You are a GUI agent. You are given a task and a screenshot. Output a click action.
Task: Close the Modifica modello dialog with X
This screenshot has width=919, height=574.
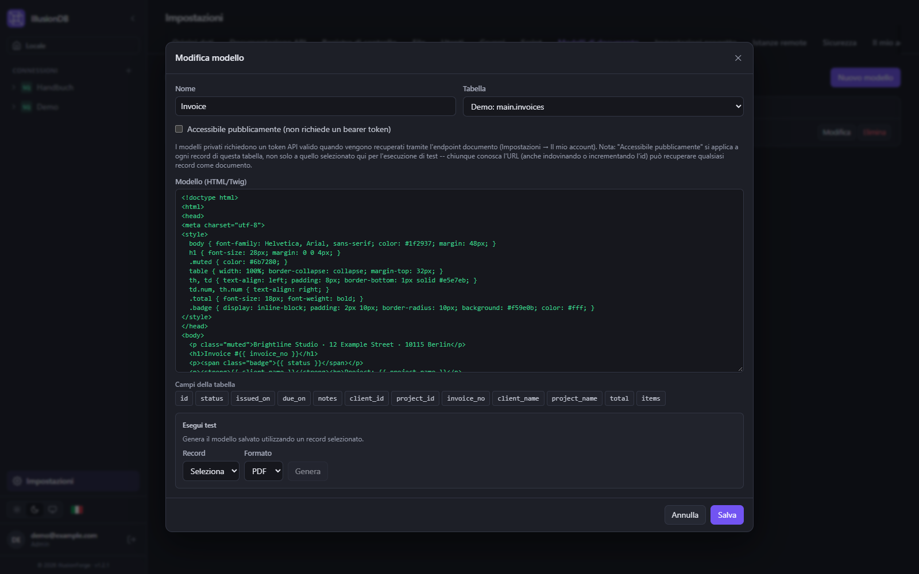738,58
